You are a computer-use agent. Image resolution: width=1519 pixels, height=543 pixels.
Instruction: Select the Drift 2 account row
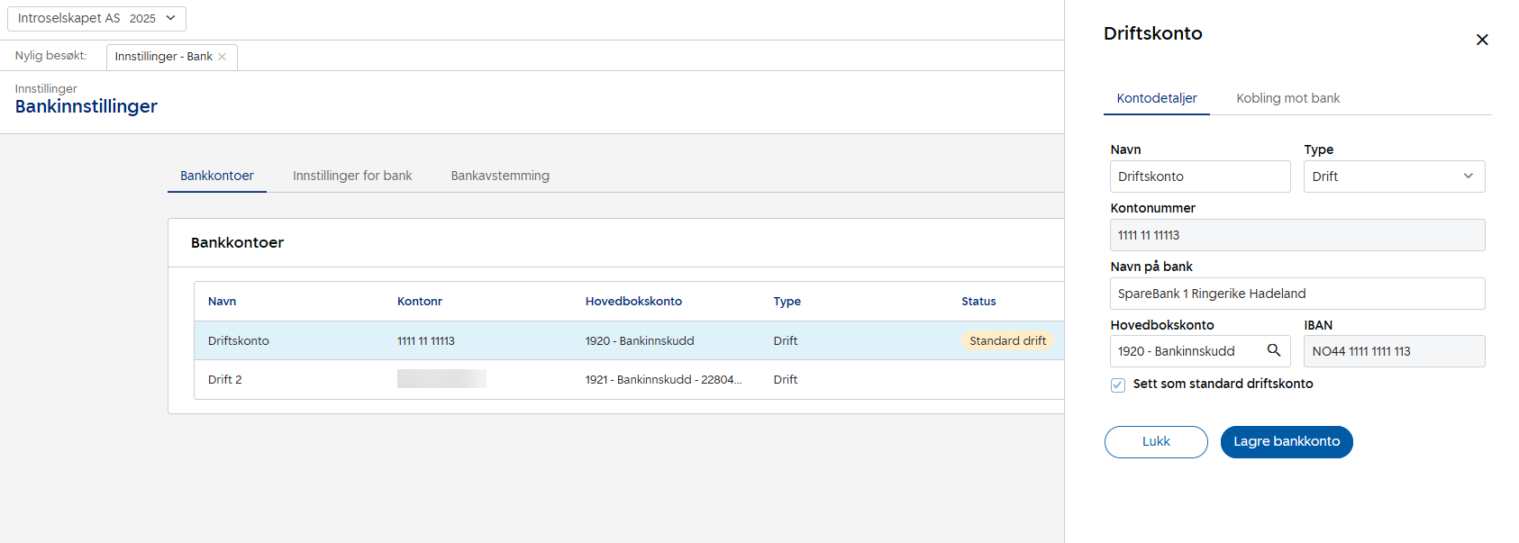[x=225, y=380]
